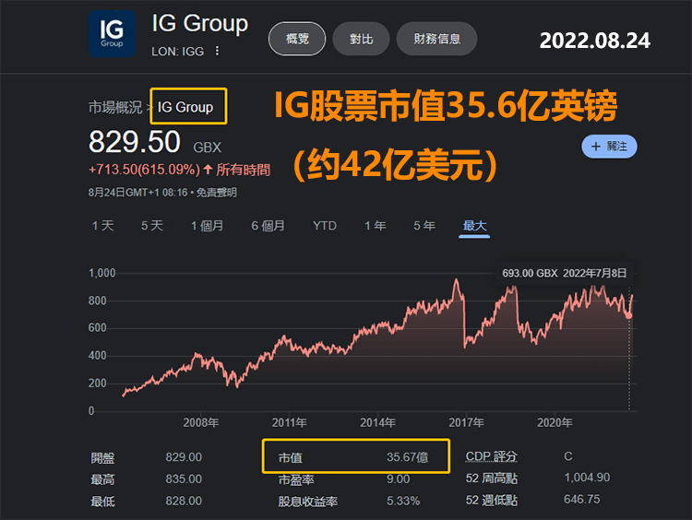Click the 最高 835.00 value
Screen dimensions: 692x520
pyautogui.click(x=184, y=479)
